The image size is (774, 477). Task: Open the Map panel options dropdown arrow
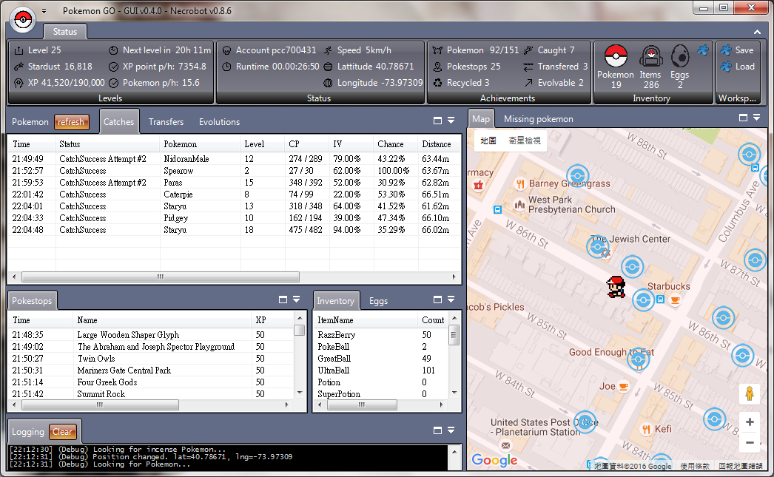point(757,118)
